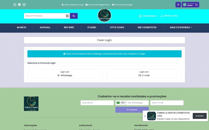Screen dimensions: 209x130
Task: Click the Eu Quero! button
Action: [132, 109]
